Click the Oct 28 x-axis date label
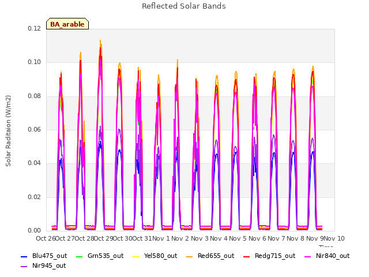Image resolution: width=369 pixels, height=277 pixels. (x=84, y=238)
